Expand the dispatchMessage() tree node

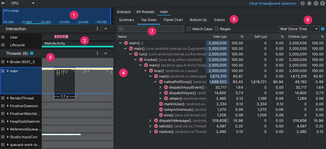click(150, 120)
